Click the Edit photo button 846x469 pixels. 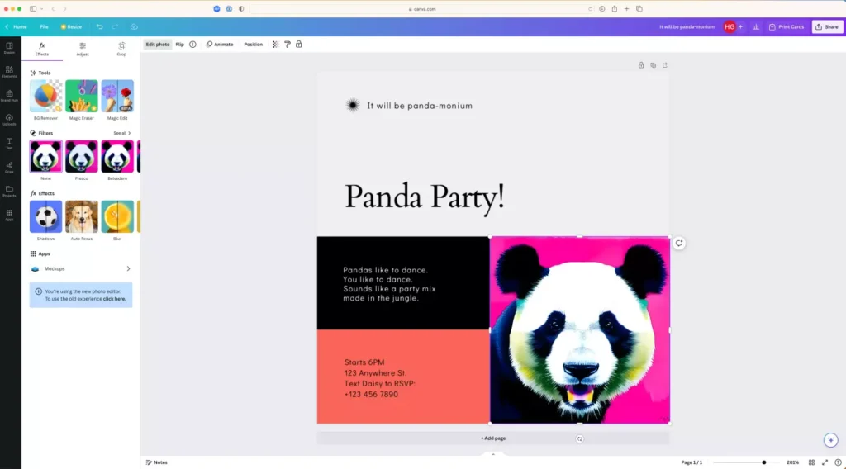[158, 45]
